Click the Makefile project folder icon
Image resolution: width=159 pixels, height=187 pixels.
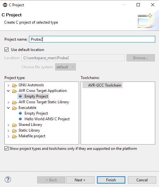tap(14, 136)
